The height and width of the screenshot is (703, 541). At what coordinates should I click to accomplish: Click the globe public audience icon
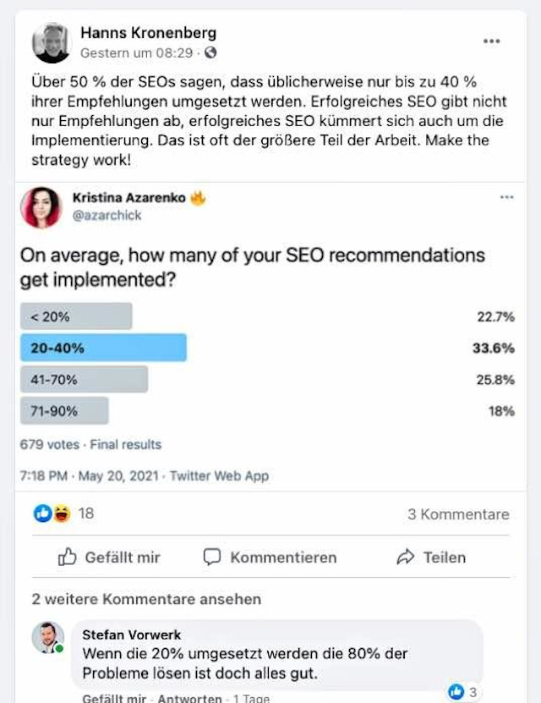[x=210, y=53]
